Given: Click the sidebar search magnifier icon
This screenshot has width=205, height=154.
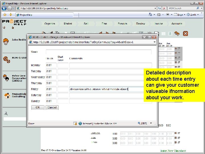Looking at the screenshot, I should point(6,114).
